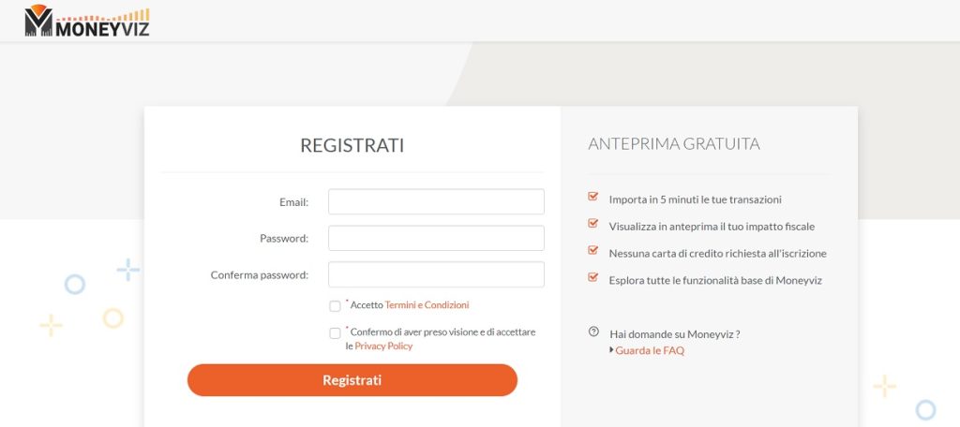Open the Termini e Condizioni link
960x427 pixels.
427,304
